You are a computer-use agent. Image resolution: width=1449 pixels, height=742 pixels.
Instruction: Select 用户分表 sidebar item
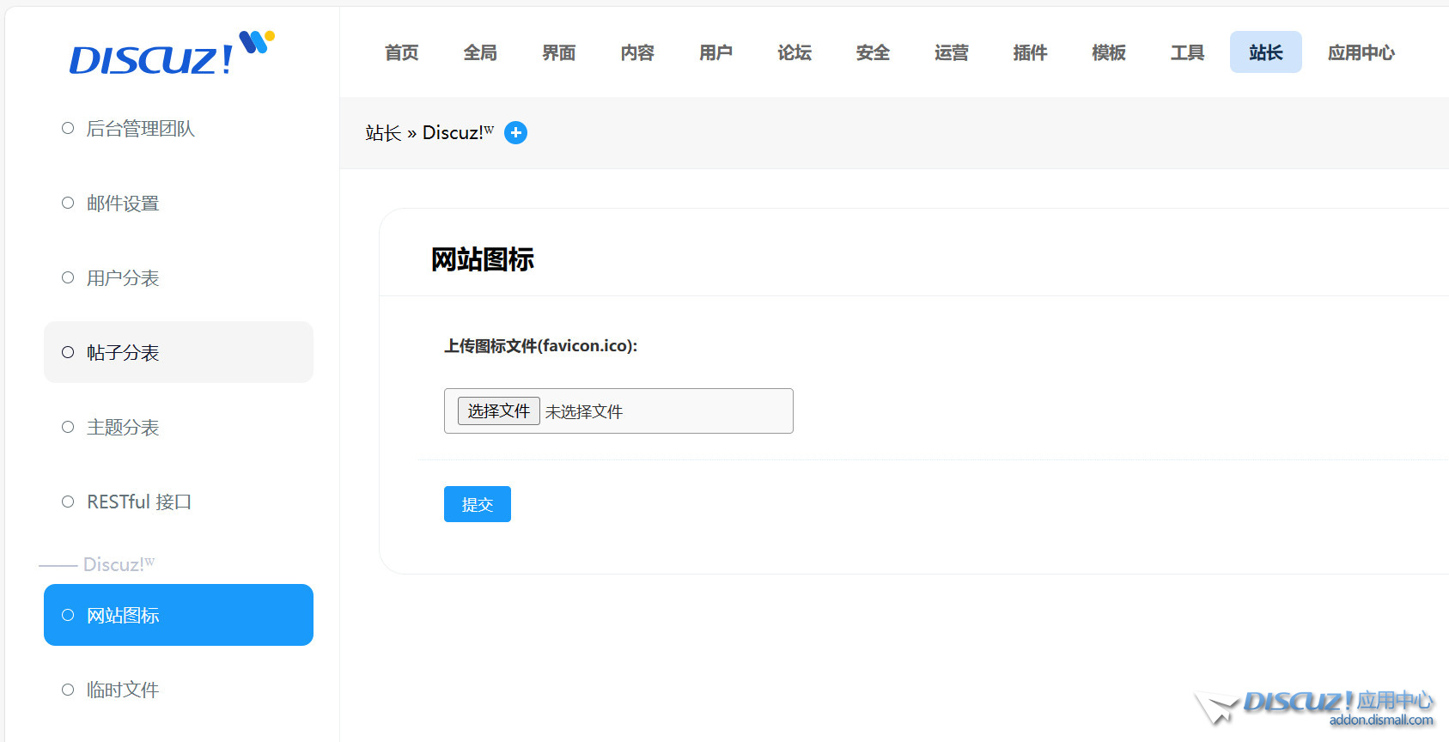123,278
